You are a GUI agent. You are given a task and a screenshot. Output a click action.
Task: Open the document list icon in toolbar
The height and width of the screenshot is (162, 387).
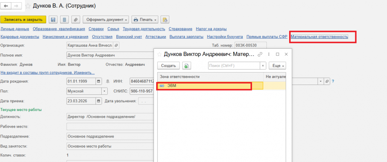(64, 20)
